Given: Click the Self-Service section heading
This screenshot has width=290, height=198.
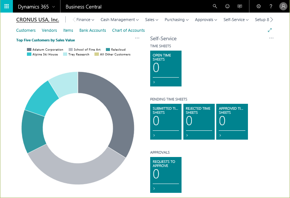Looking at the screenshot, I should [x=163, y=38].
